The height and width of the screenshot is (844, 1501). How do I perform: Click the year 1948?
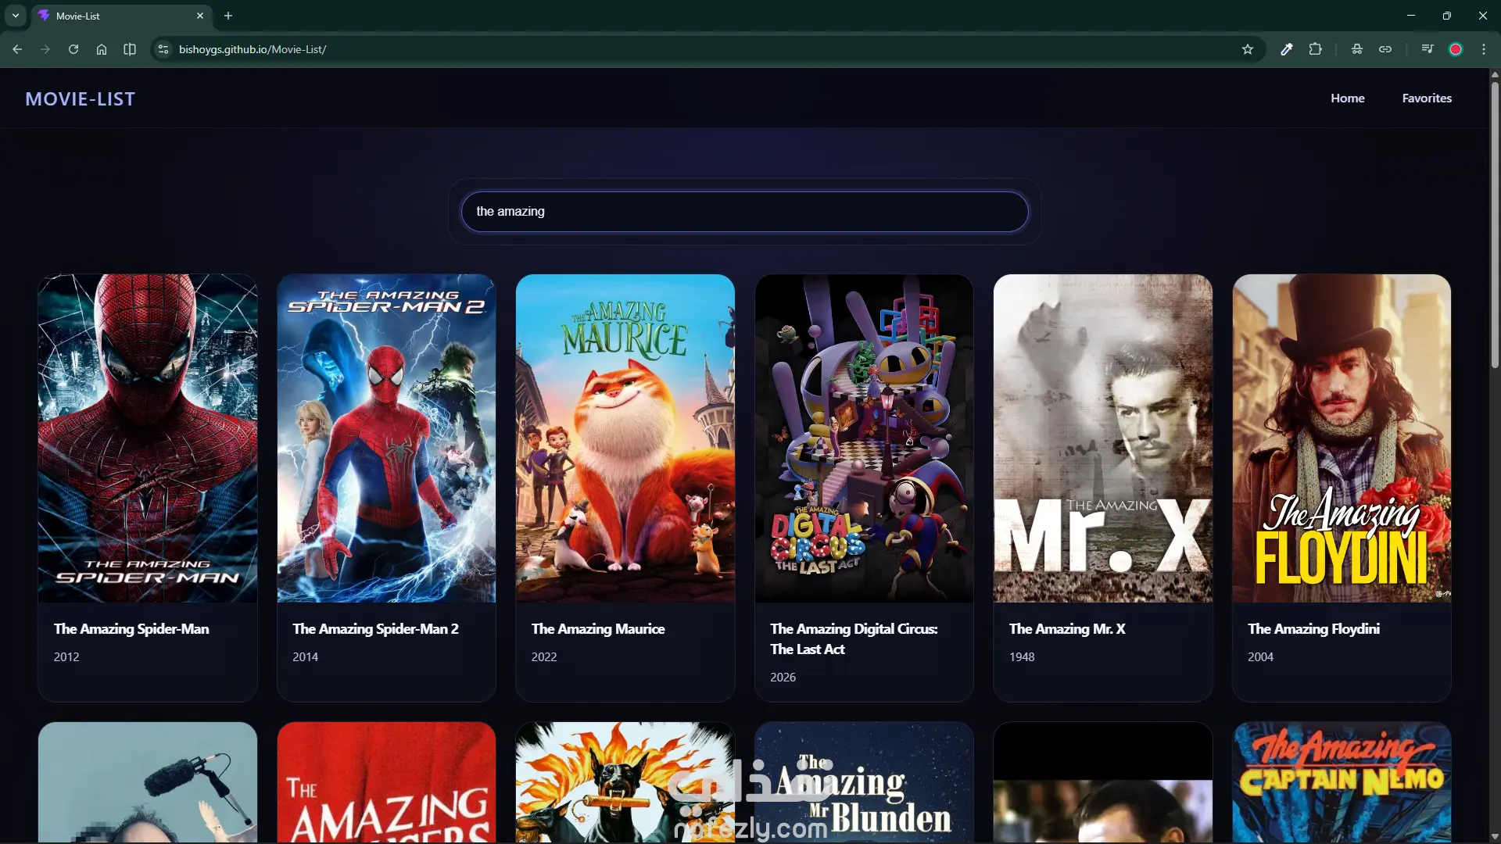(1022, 657)
